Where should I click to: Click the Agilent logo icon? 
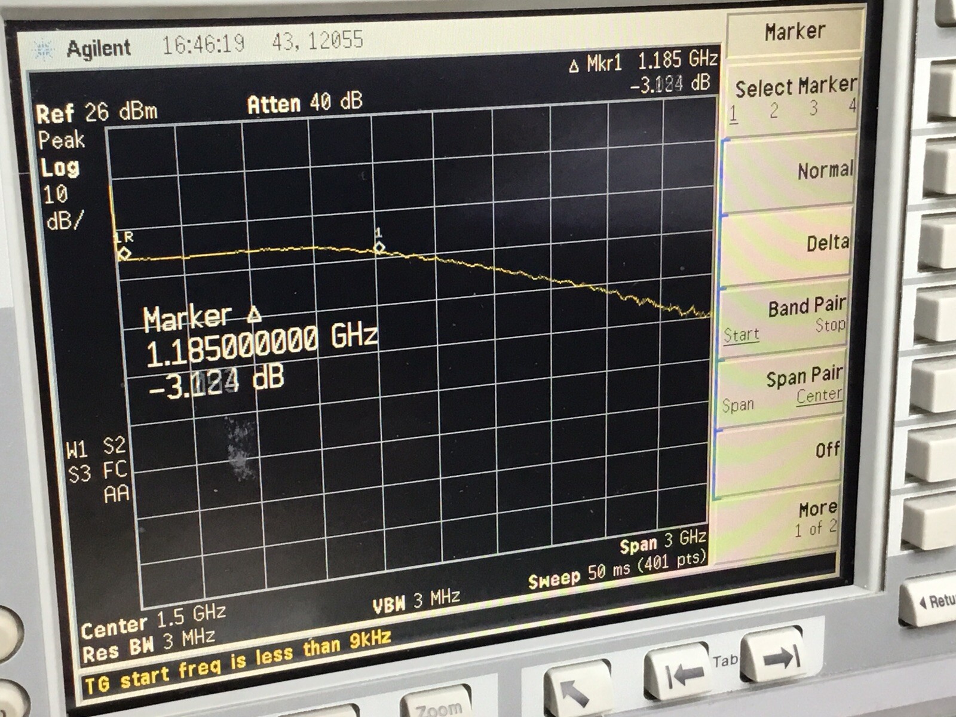click(44, 50)
